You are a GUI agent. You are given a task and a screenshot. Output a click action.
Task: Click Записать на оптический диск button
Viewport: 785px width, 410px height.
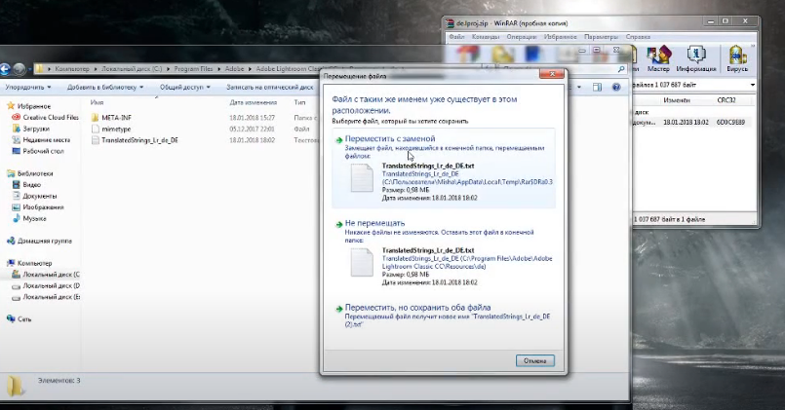(x=270, y=87)
